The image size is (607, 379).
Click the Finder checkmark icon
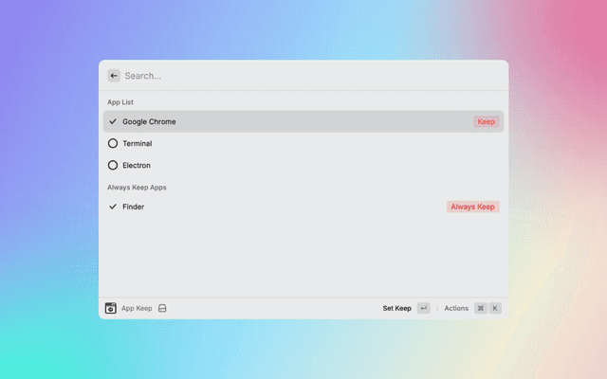click(x=113, y=206)
